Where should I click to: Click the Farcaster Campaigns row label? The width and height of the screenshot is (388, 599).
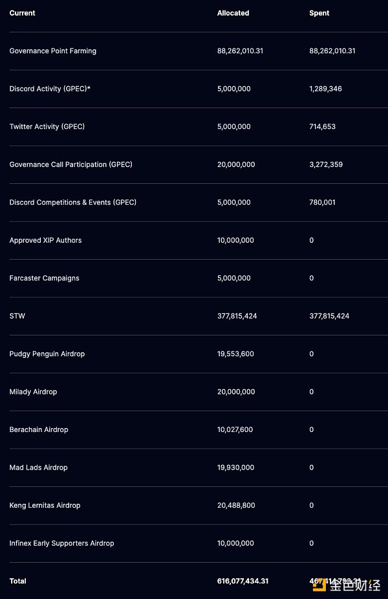[45, 278]
